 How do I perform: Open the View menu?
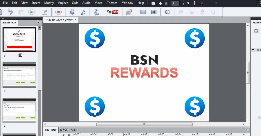point(24,3)
